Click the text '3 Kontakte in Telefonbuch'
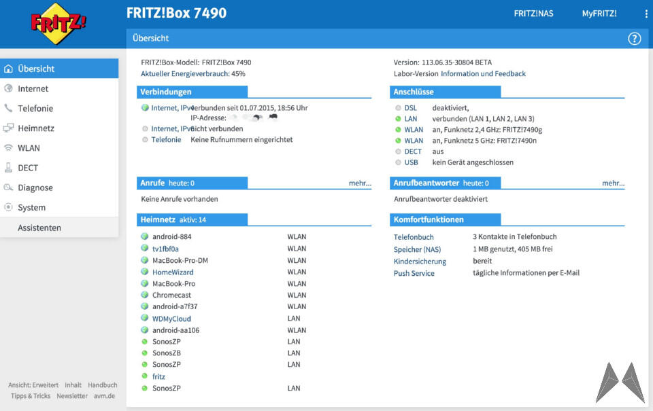The image size is (653, 411). (x=515, y=236)
